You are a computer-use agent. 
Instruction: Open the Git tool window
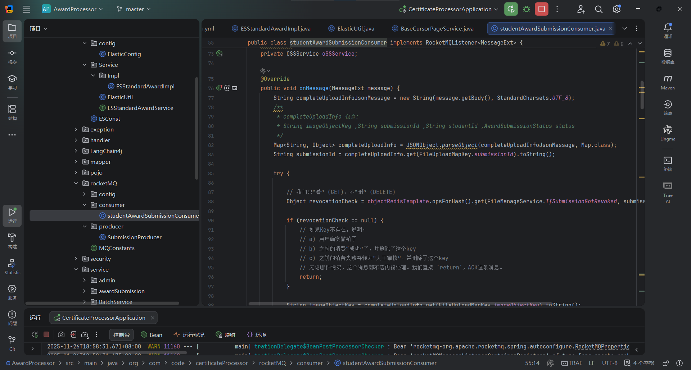(12, 343)
